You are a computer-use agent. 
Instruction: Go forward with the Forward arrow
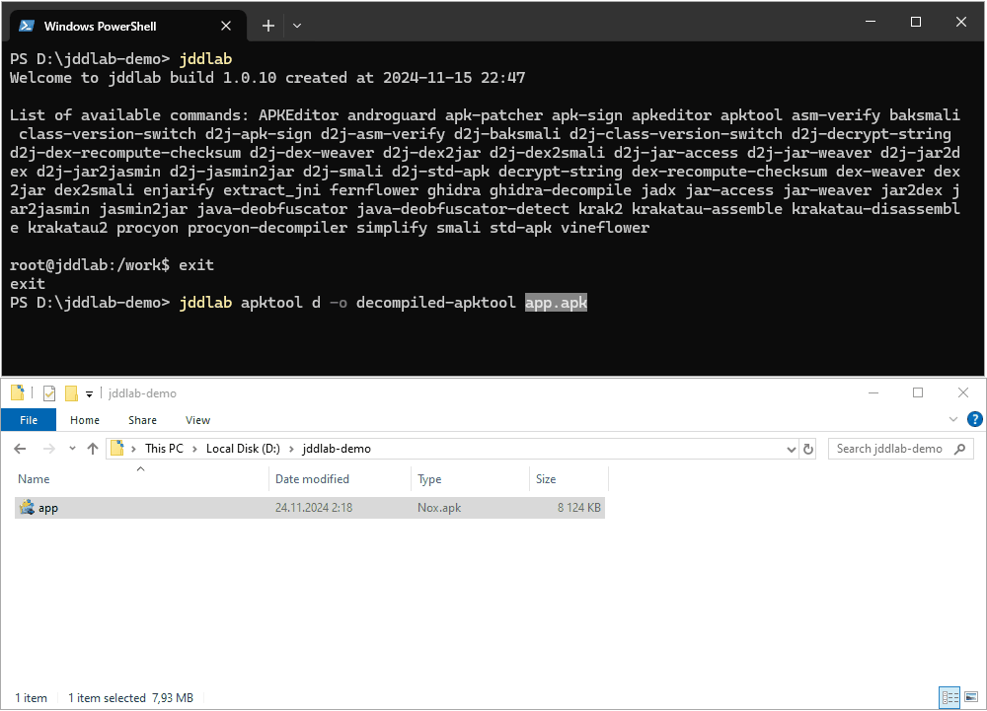click(x=48, y=449)
